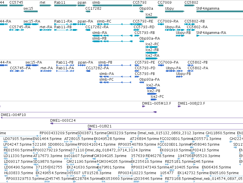The width and height of the screenshot is (243, 183).
Task: Click the Rab11-RB transcript
Action: click(x=66, y=30)
